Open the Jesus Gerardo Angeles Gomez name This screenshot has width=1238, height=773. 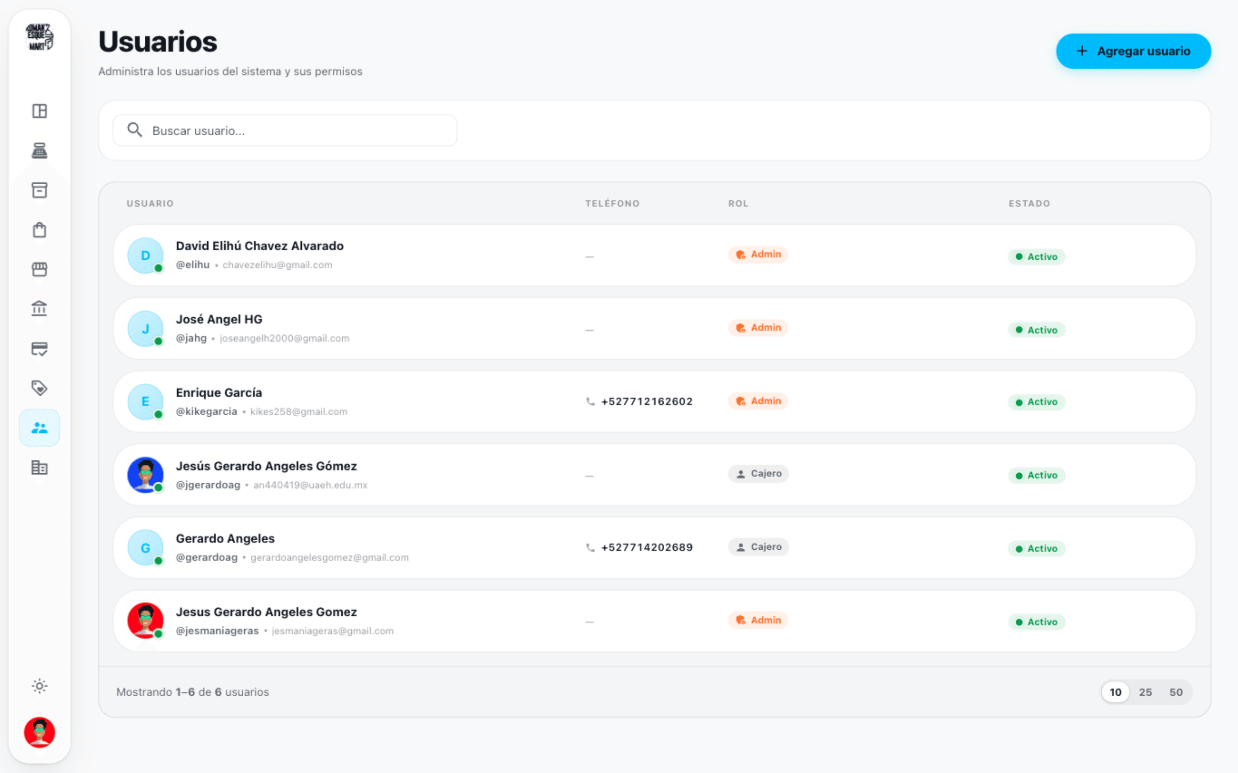(267, 612)
